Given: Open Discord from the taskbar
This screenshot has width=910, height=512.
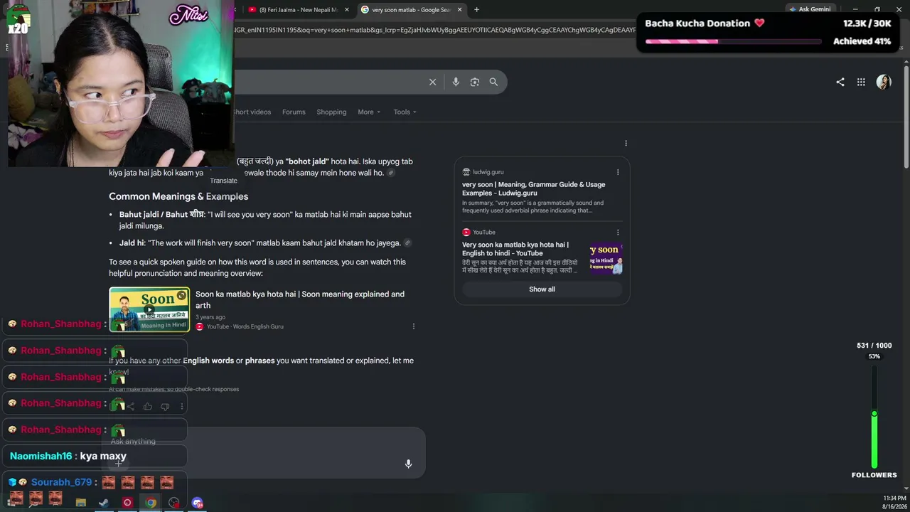Looking at the screenshot, I should pos(198,503).
